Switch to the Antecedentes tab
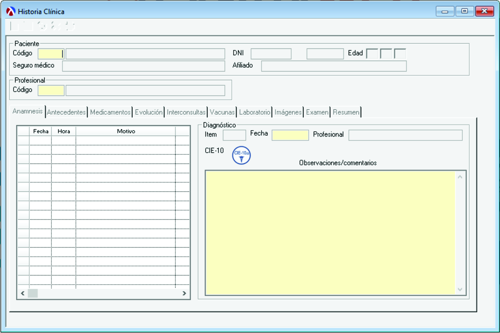This screenshot has width=500, height=333. click(x=66, y=112)
